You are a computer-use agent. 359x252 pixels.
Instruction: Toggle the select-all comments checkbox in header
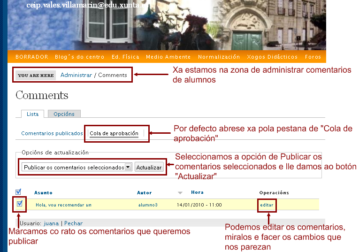(18, 192)
